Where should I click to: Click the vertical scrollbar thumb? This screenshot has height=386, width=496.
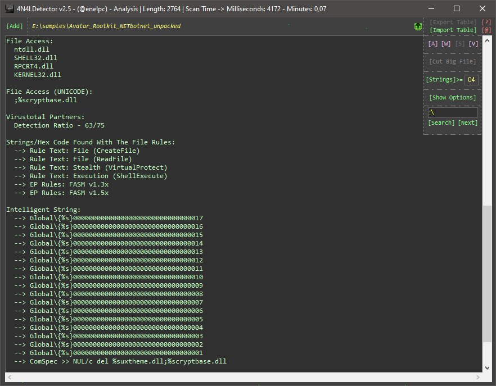pyautogui.click(x=487, y=274)
